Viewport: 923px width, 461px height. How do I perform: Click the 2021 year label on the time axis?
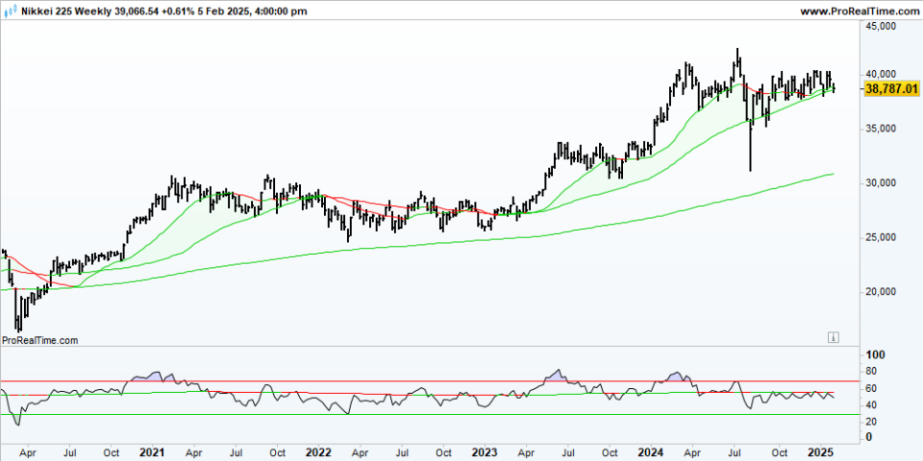(153, 452)
